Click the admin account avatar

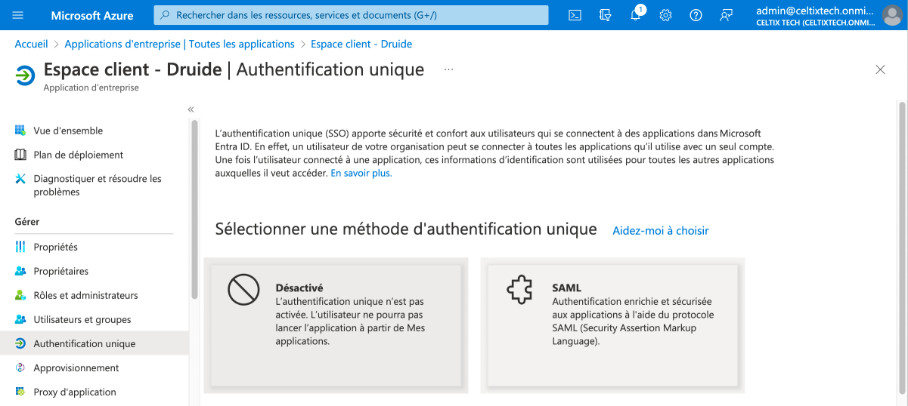pyautogui.click(x=892, y=15)
